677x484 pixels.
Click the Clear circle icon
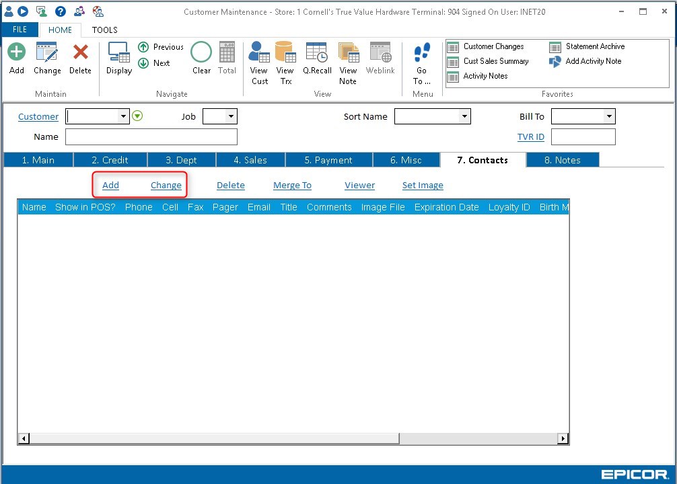pyautogui.click(x=201, y=53)
